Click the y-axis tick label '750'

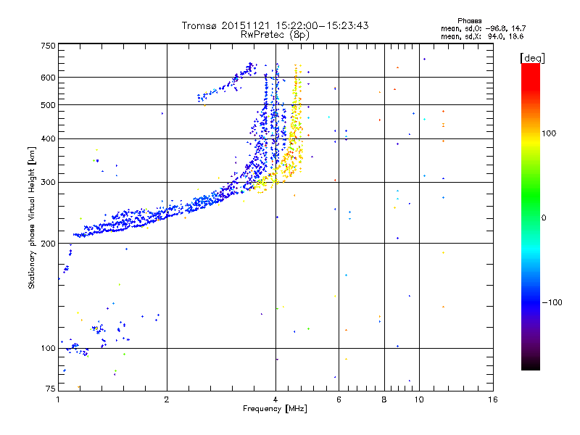[48, 46]
